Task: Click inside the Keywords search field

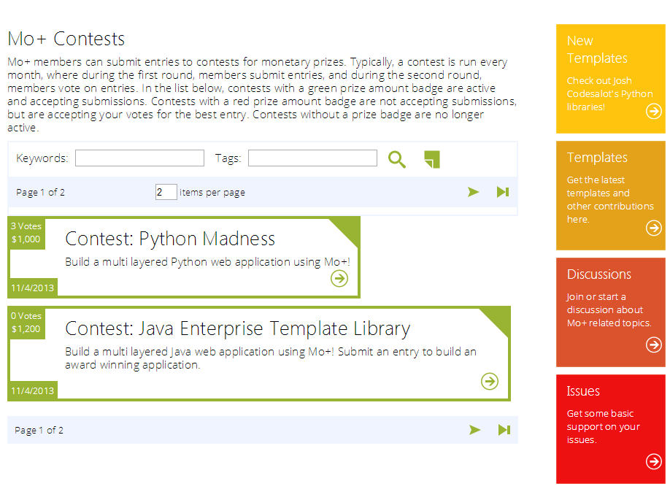Action: point(139,158)
